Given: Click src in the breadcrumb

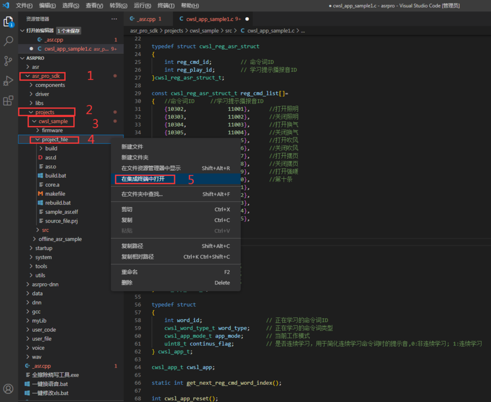Looking at the screenshot, I should 229,31.
